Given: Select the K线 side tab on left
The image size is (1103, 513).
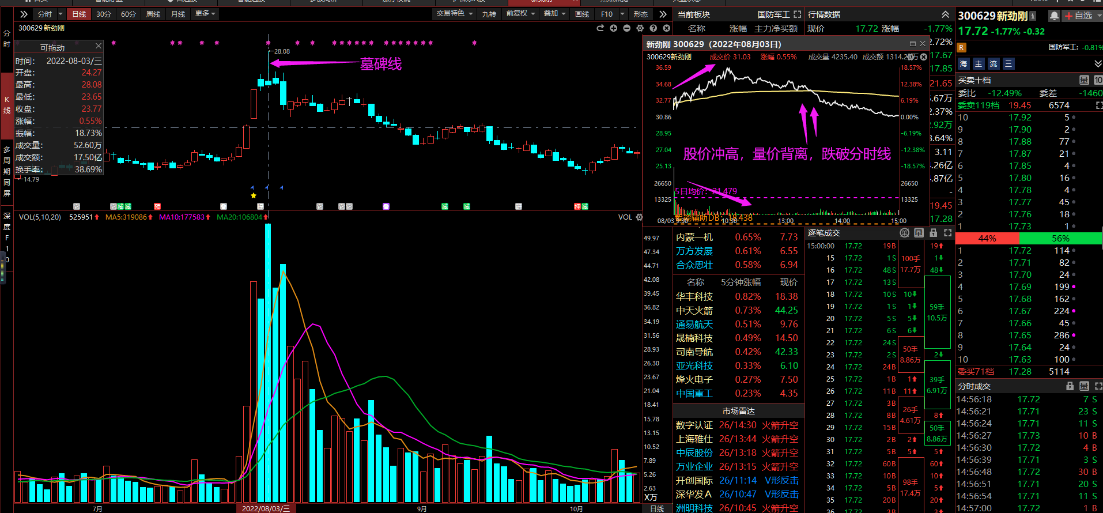Looking at the screenshot, I should 7,105.
